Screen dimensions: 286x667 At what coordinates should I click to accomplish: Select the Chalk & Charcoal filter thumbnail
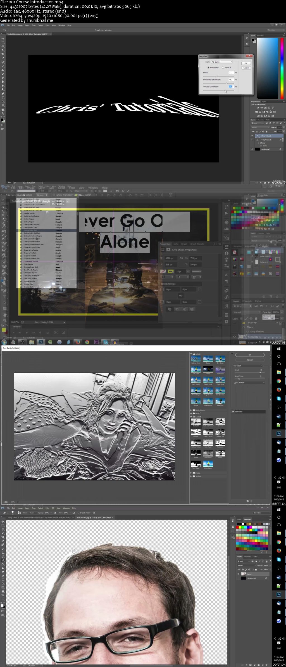[x=208, y=421]
